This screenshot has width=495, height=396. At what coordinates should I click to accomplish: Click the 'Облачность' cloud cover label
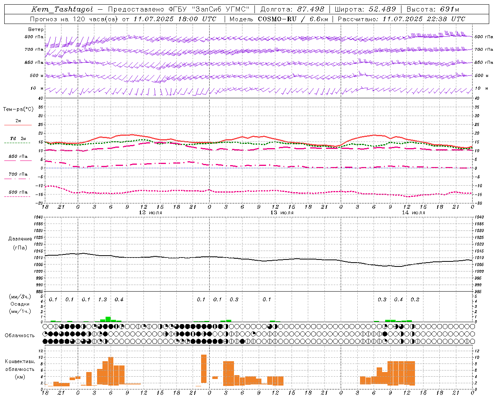(20, 336)
